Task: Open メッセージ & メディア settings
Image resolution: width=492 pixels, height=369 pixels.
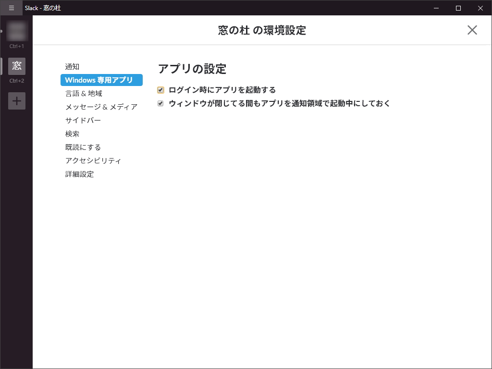Action: [101, 107]
